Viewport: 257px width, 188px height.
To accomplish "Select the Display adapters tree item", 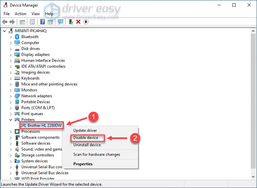I will (36, 55).
